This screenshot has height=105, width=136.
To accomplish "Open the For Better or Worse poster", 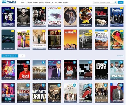I will pyautogui.click(x=70, y=93).
